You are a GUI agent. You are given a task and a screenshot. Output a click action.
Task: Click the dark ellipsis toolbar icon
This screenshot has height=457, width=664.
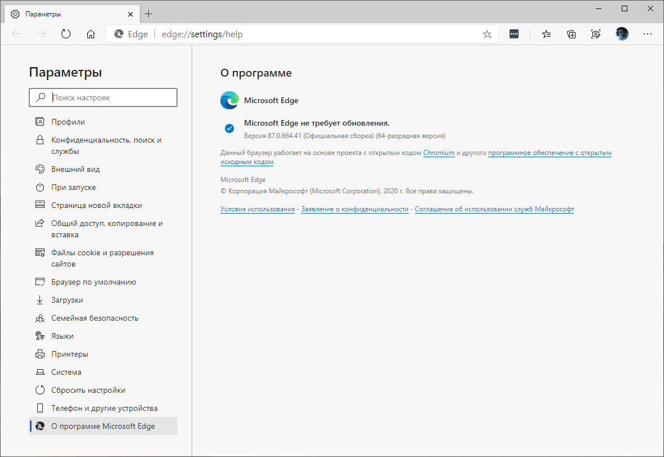(x=514, y=34)
